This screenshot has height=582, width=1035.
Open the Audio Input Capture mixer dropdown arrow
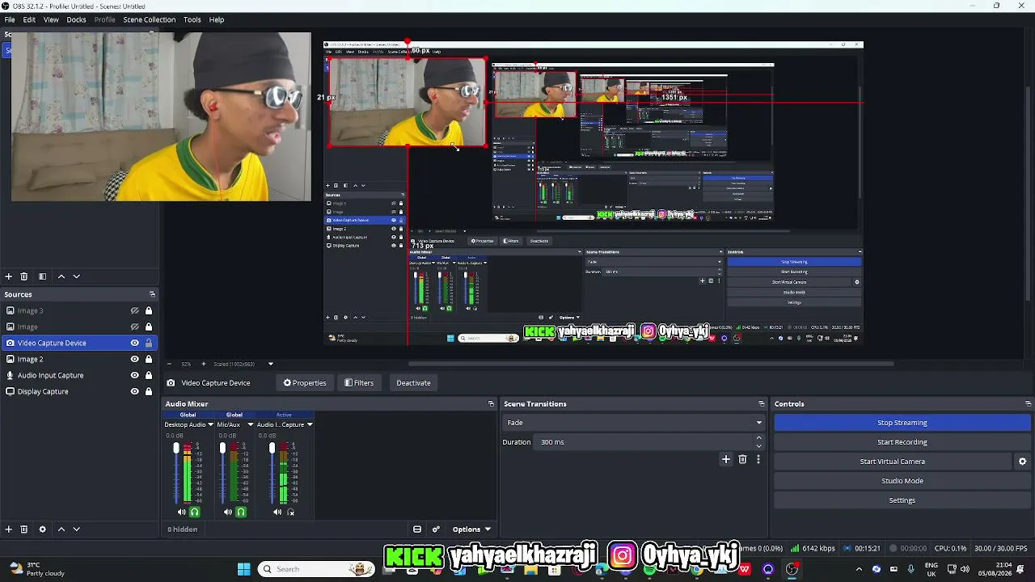pos(309,424)
